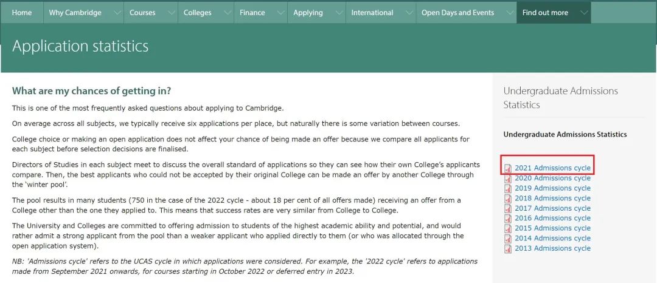Viewport: 657px width, 283px height.
Task: Click the PDF icon beside 2017 Admissions cycle
Action: pos(508,208)
